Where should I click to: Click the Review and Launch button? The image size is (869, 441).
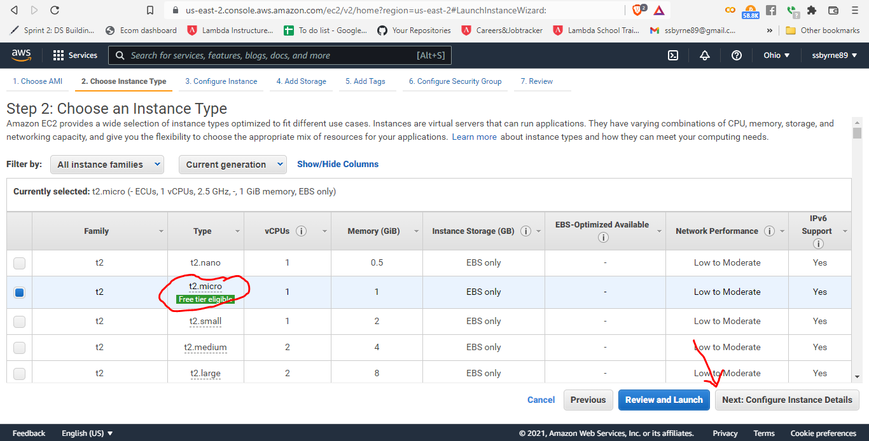pos(664,400)
